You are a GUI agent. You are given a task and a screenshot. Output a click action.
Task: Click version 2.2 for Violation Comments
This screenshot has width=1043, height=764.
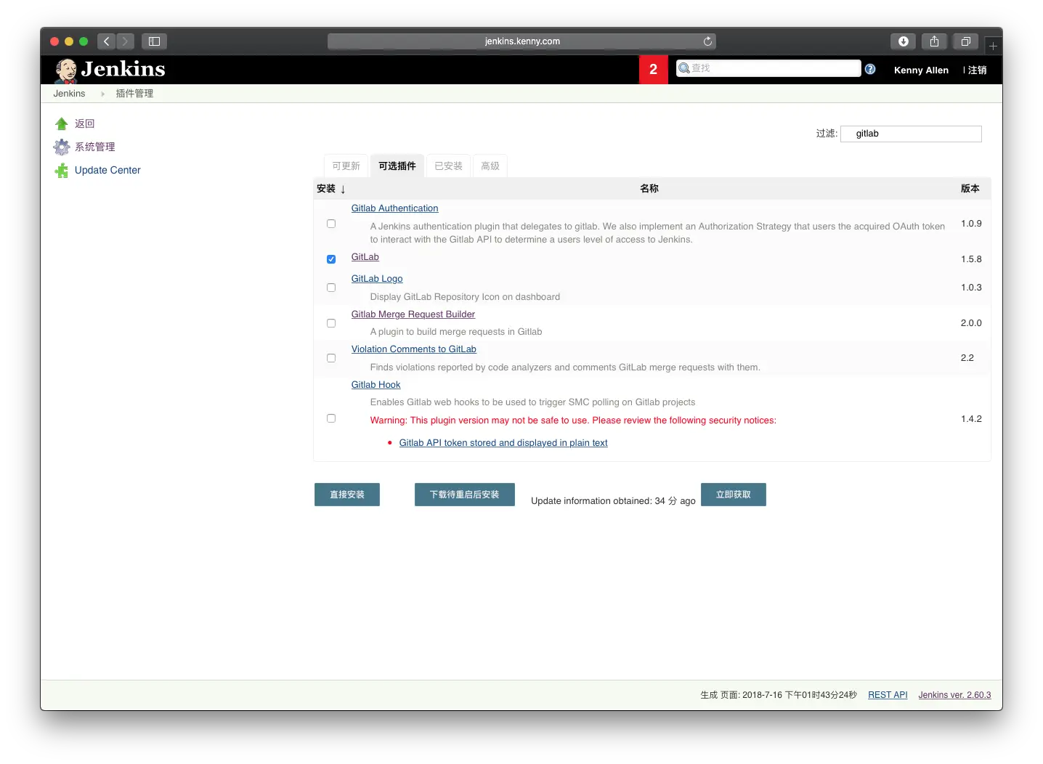click(967, 358)
